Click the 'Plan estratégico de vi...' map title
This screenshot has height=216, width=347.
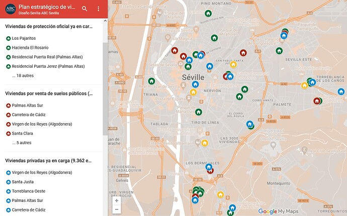pos(47,7)
